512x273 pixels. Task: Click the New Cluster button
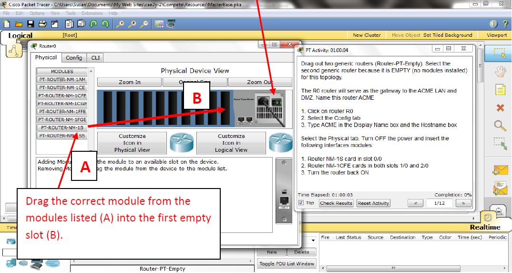click(367, 35)
